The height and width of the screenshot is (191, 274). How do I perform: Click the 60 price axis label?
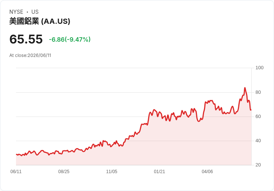click(x=258, y=117)
